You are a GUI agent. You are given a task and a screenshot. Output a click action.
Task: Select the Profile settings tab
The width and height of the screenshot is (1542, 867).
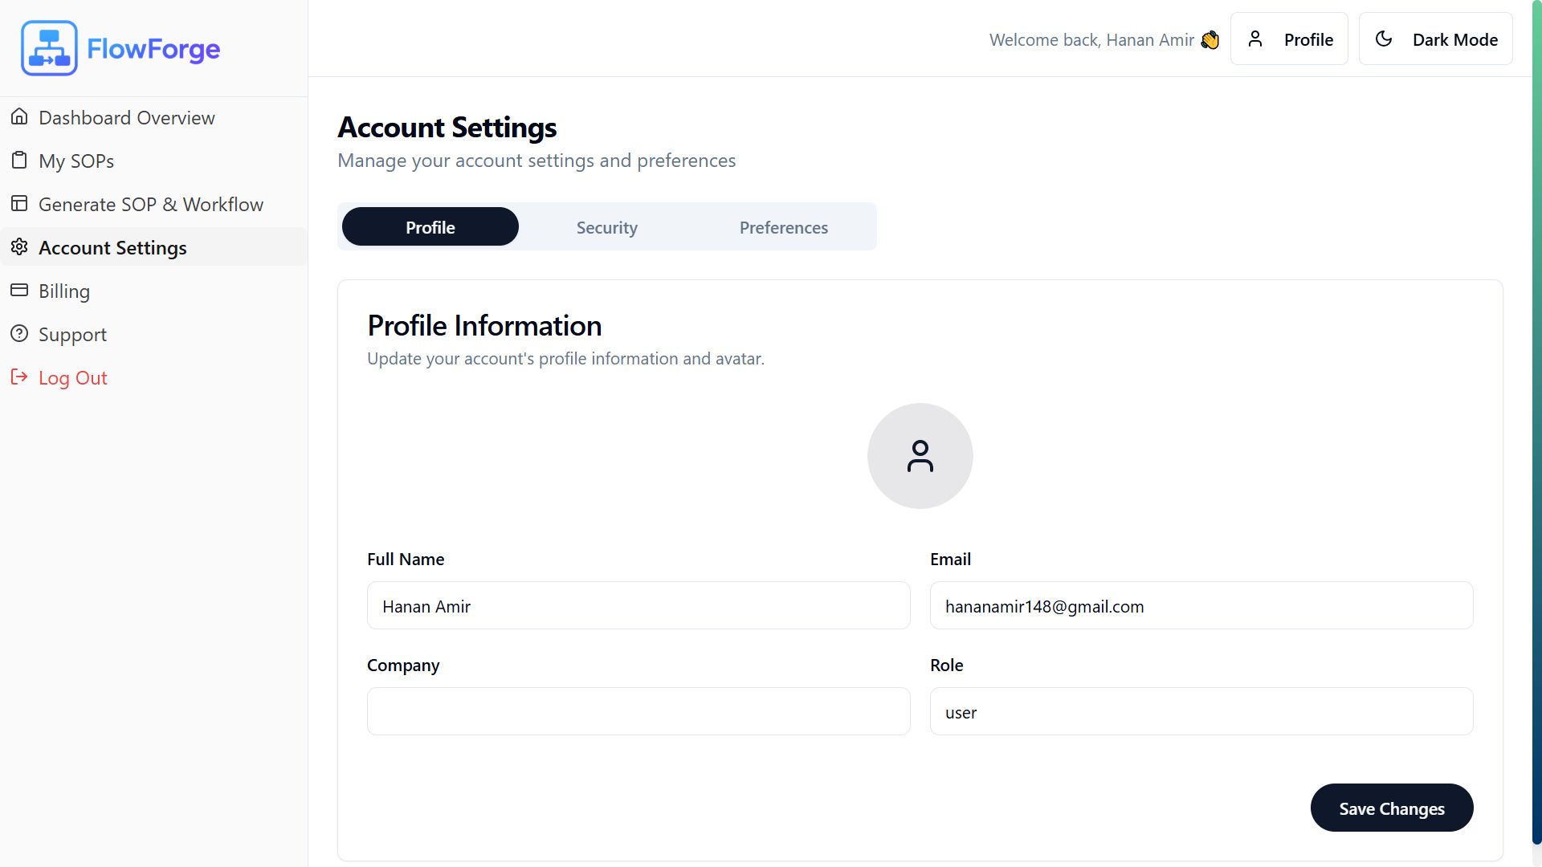430,227
